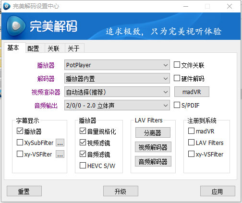Click the 完美解码 play logo in the banner
The height and width of the screenshot is (203, 242).
16,26
